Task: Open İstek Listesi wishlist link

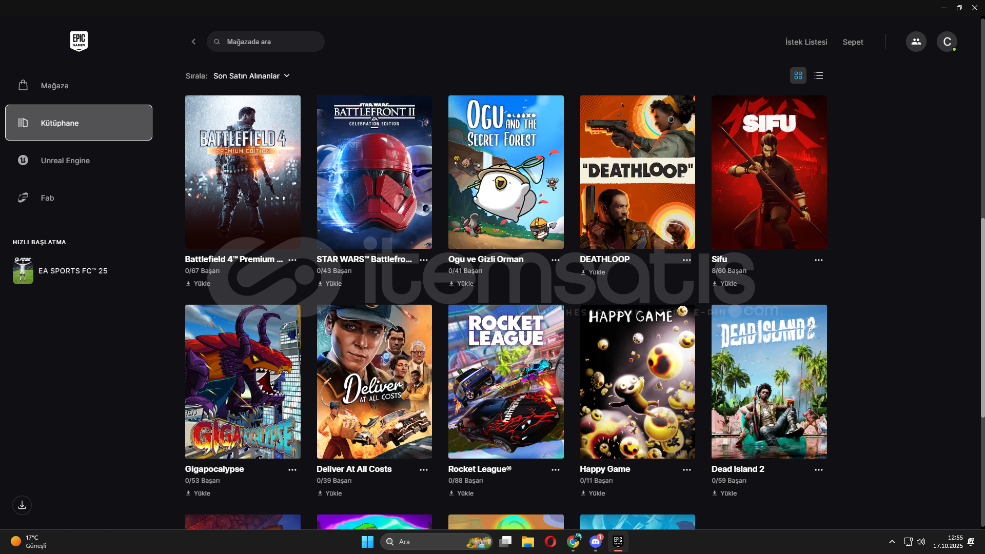Action: [x=806, y=42]
